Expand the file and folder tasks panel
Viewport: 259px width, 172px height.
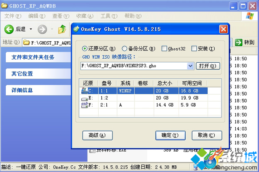click(x=38, y=57)
